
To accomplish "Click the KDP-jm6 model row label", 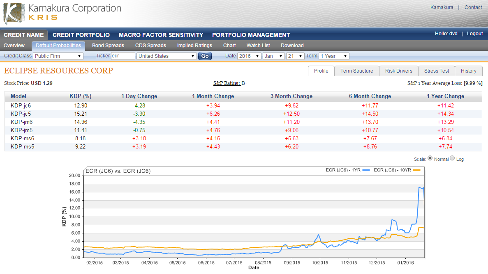I will point(21,122).
